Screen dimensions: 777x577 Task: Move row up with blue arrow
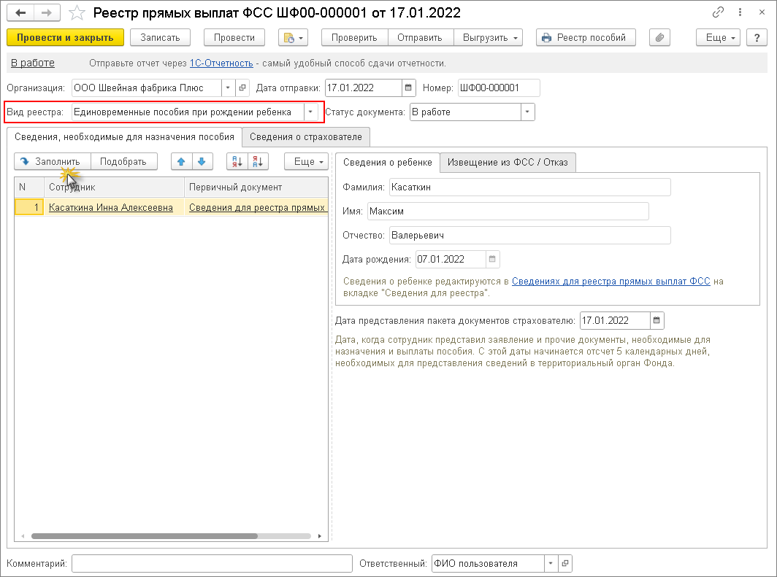pyautogui.click(x=181, y=162)
